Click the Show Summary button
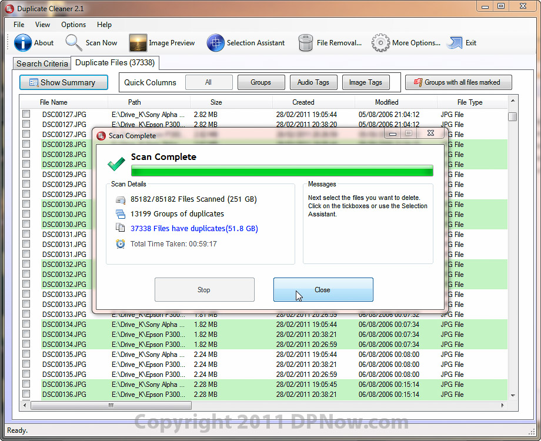541x441 pixels. point(64,82)
